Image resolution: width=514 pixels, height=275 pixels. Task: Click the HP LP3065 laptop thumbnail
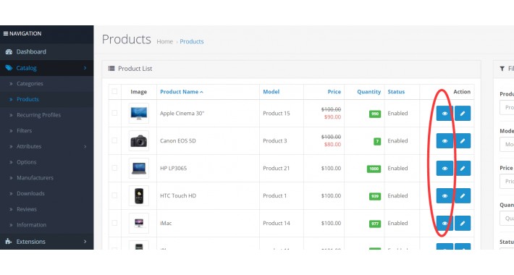(139, 168)
